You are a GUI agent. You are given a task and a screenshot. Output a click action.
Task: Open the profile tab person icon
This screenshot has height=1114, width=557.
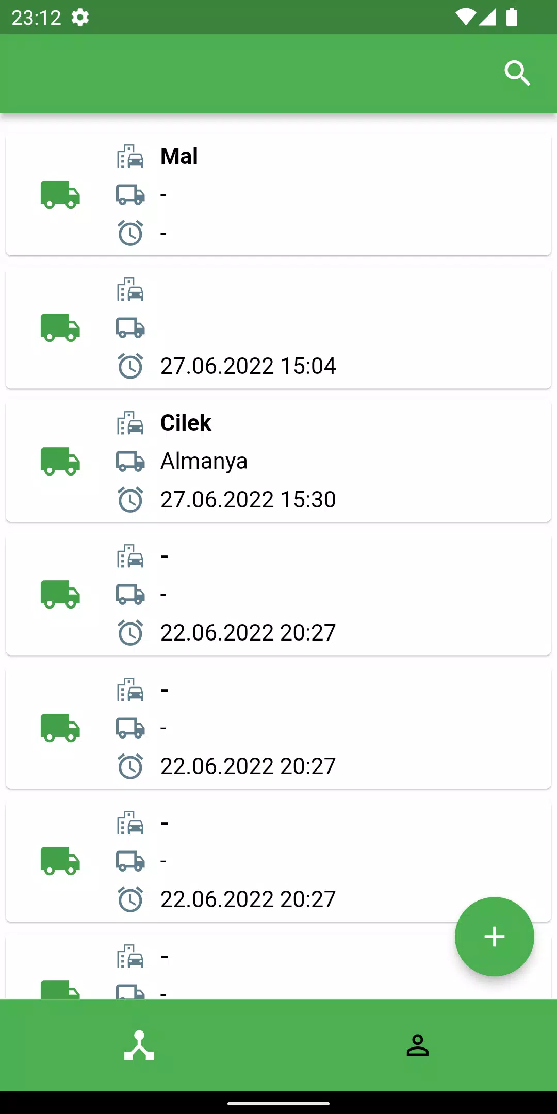tap(417, 1045)
